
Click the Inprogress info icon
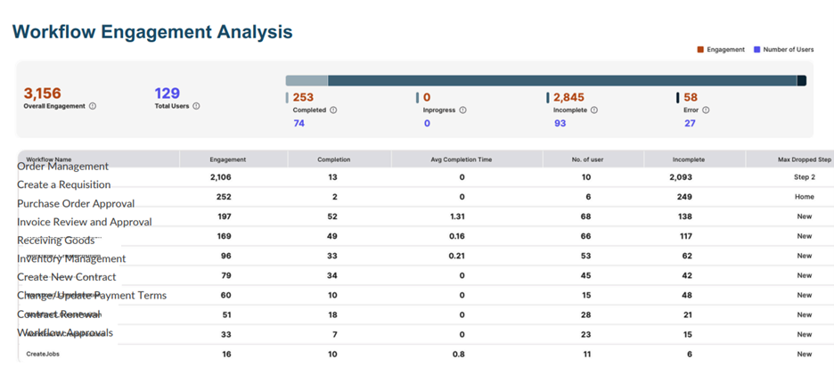click(462, 110)
